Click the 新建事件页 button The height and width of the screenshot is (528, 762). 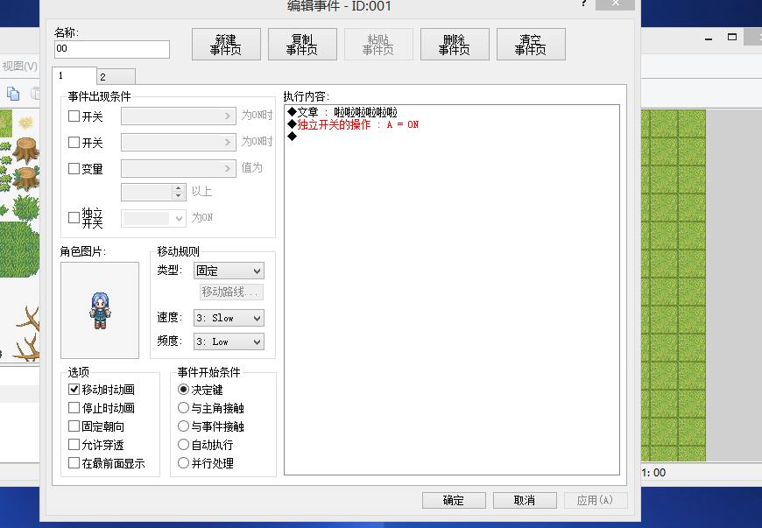tap(226, 44)
